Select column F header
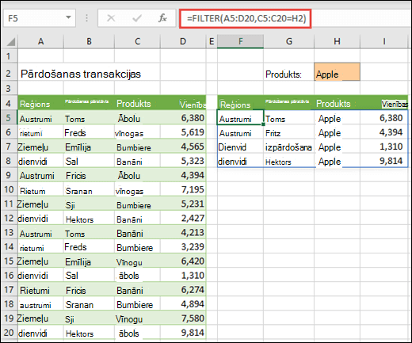The height and width of the screenshot is (343, 412). [x=240, y=41]
